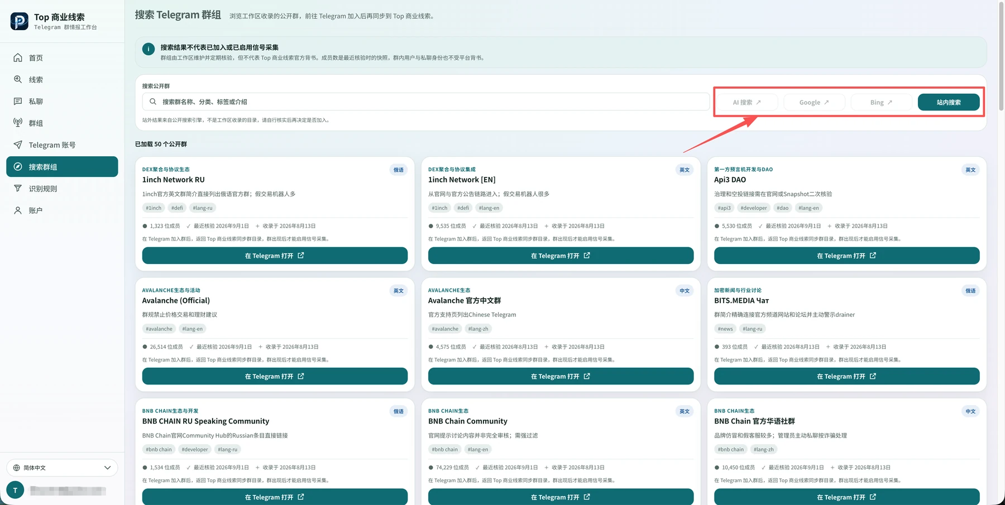Viewport: 1005px width, 505px height.
Task: Click the #lang-en tag on 1inch Network [EN]
Action: pyautogui.click(x=489, y=208)
